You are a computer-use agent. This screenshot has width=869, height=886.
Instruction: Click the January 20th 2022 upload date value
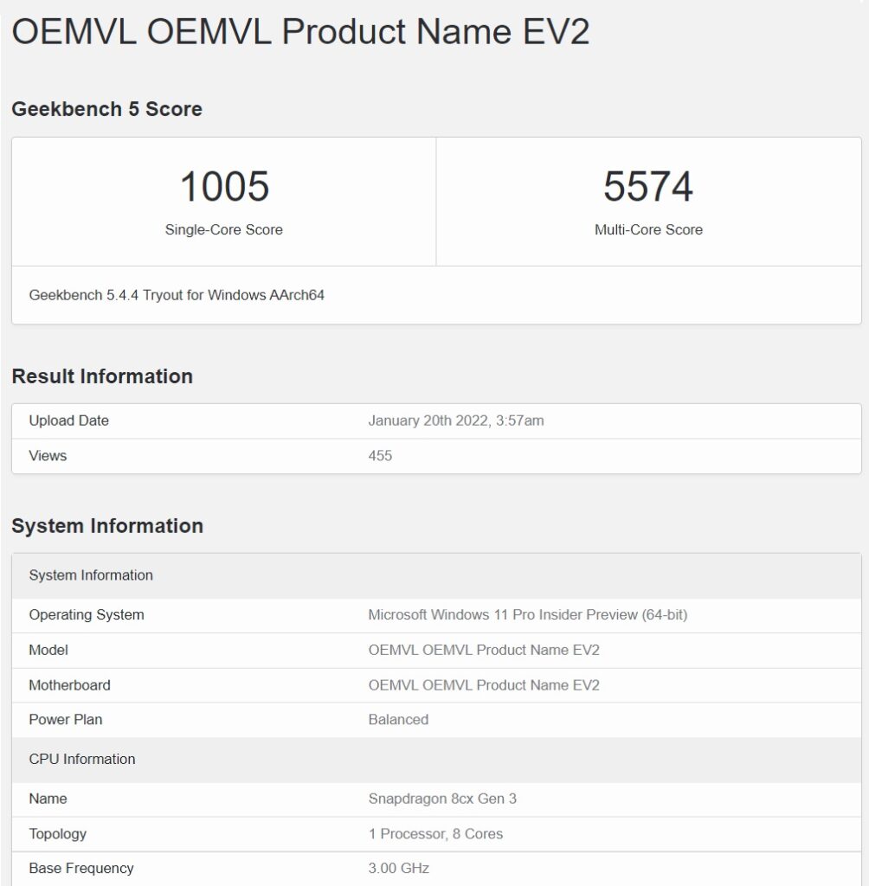tap(456, 421)
